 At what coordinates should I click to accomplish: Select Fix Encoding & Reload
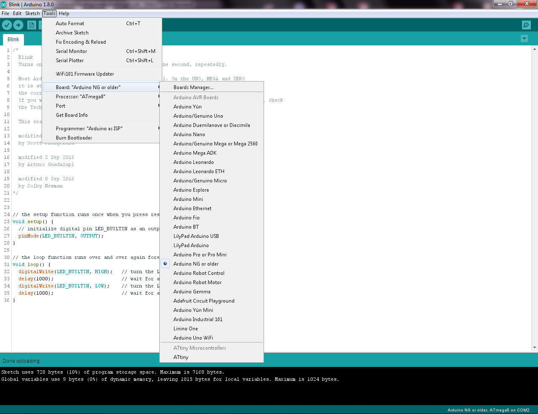102,42
